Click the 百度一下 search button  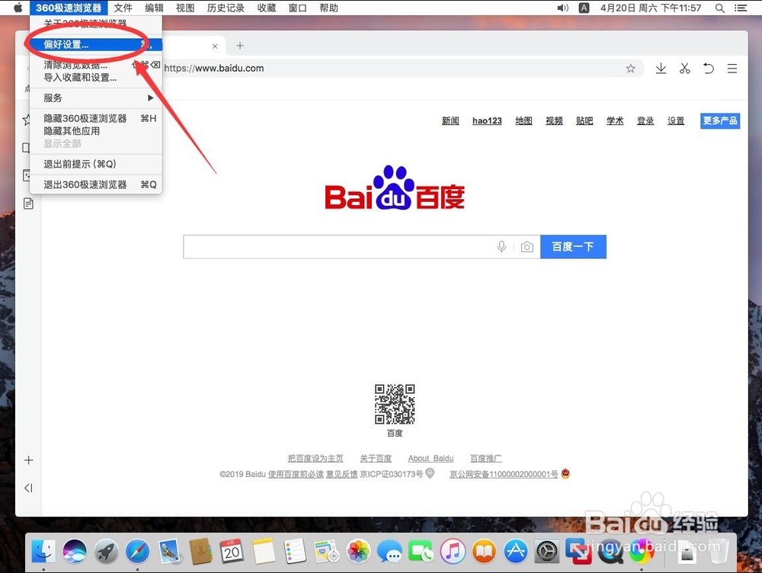(x=573, y=247)
